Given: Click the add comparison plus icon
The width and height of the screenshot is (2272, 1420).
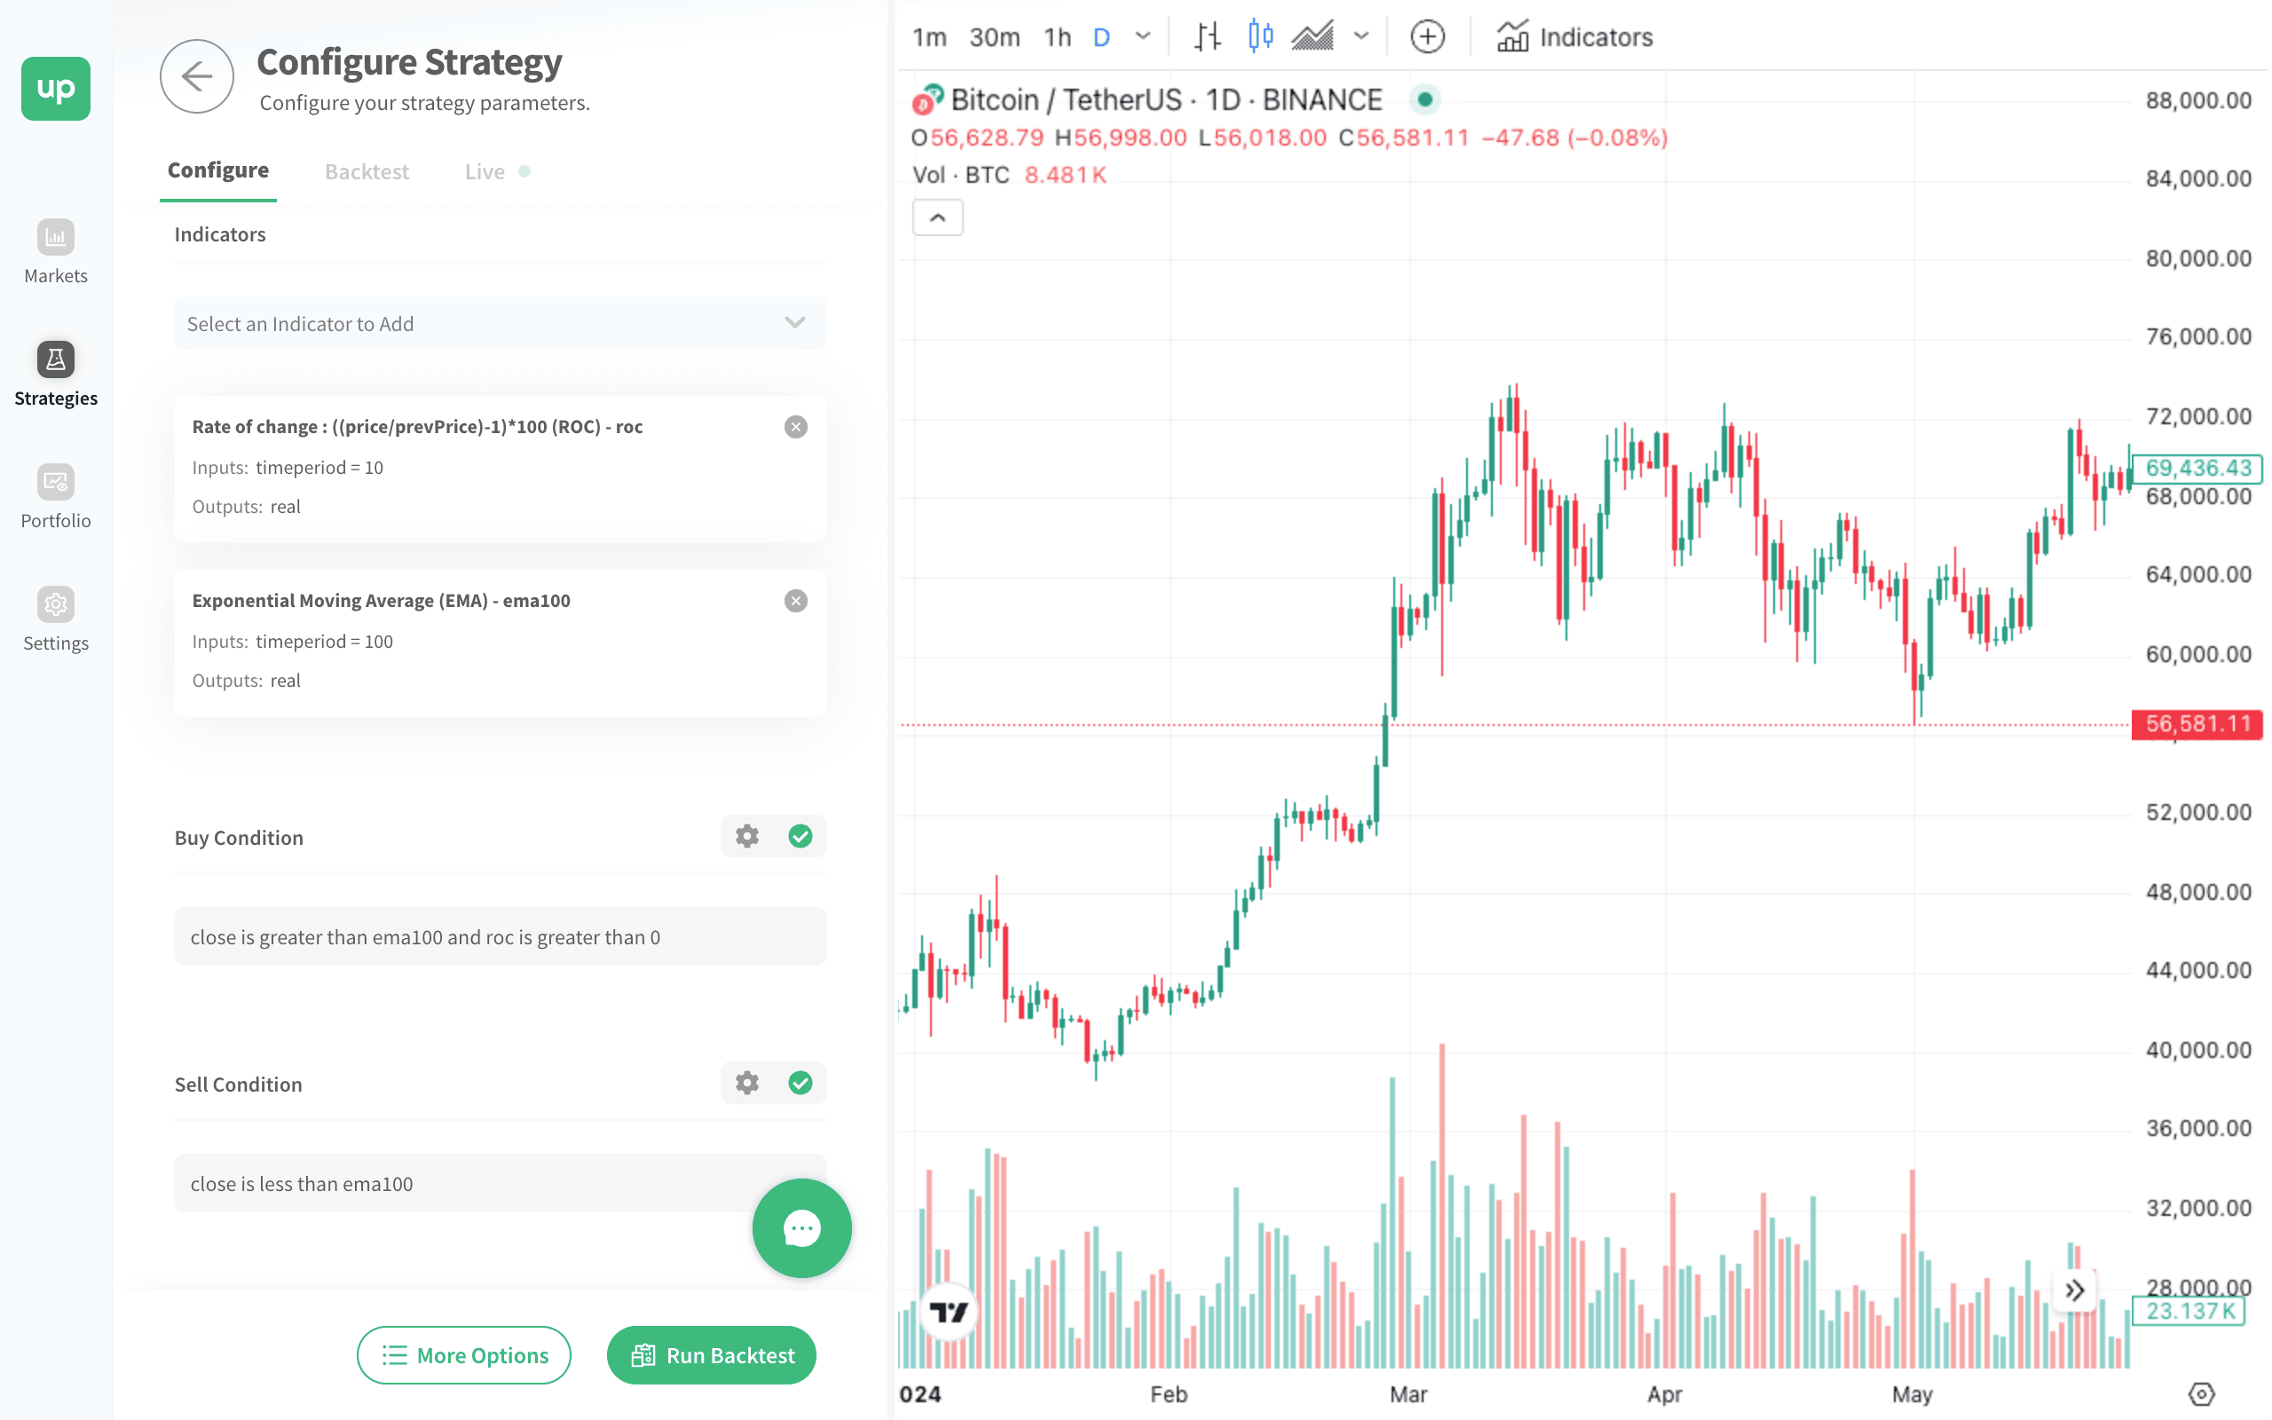Looking at the screenshot, I should point(1427,36).
